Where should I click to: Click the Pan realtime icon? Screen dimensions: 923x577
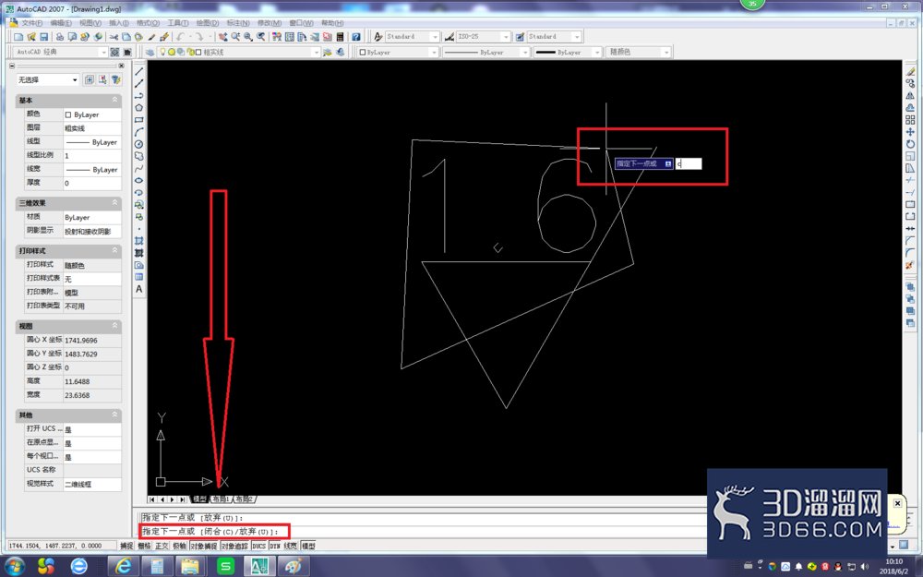click(222, 37)
